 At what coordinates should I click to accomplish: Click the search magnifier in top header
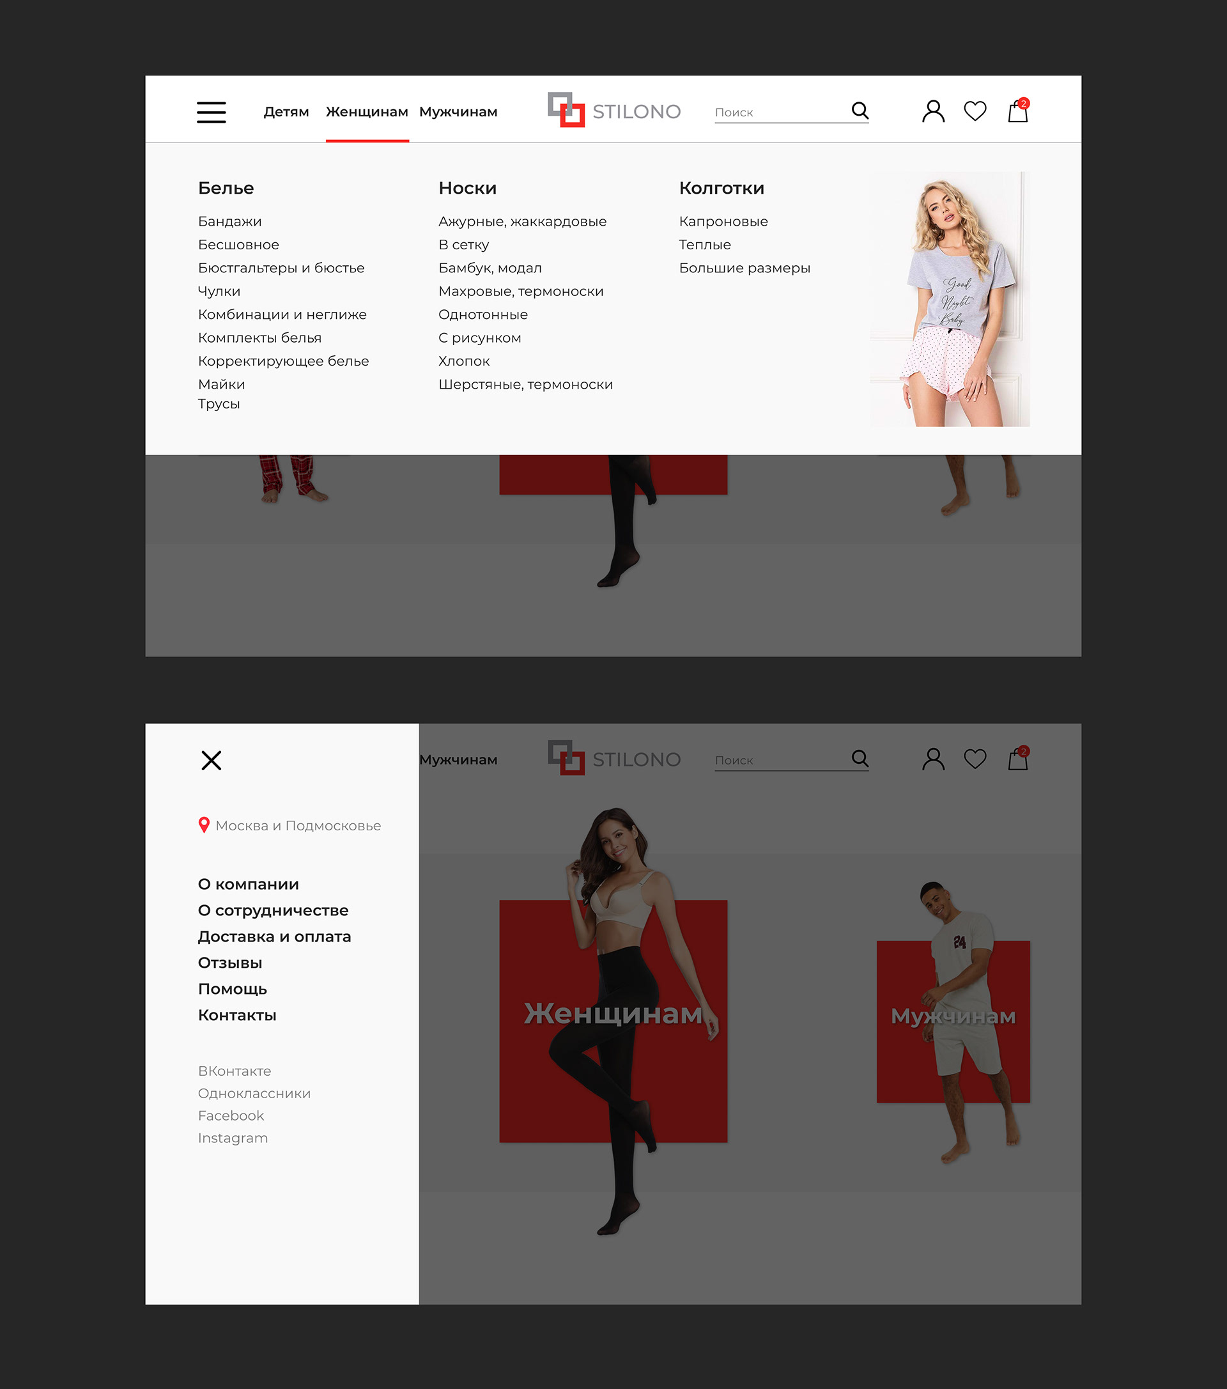(860, 110)
